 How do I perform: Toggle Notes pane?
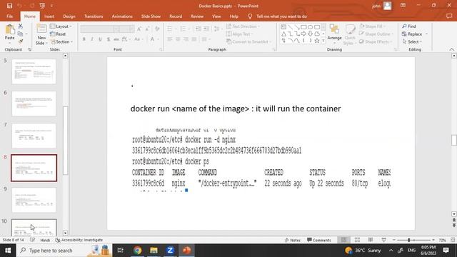(293, 240)
